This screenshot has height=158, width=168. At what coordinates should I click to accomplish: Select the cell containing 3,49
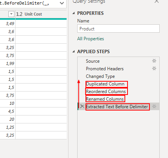click(8, 24)
